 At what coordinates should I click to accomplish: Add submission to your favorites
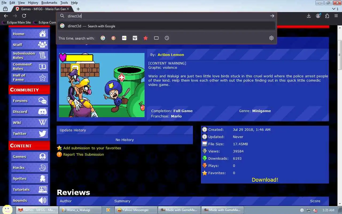point(92,148)
